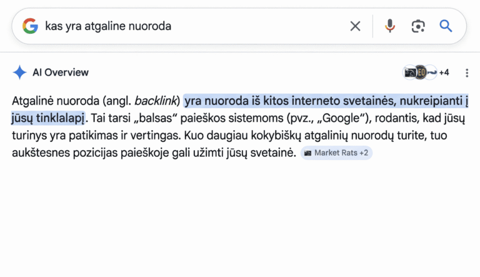Click the gold EO source icon
The width and height of the screenshot is (480, 277).
pos(420,73)
